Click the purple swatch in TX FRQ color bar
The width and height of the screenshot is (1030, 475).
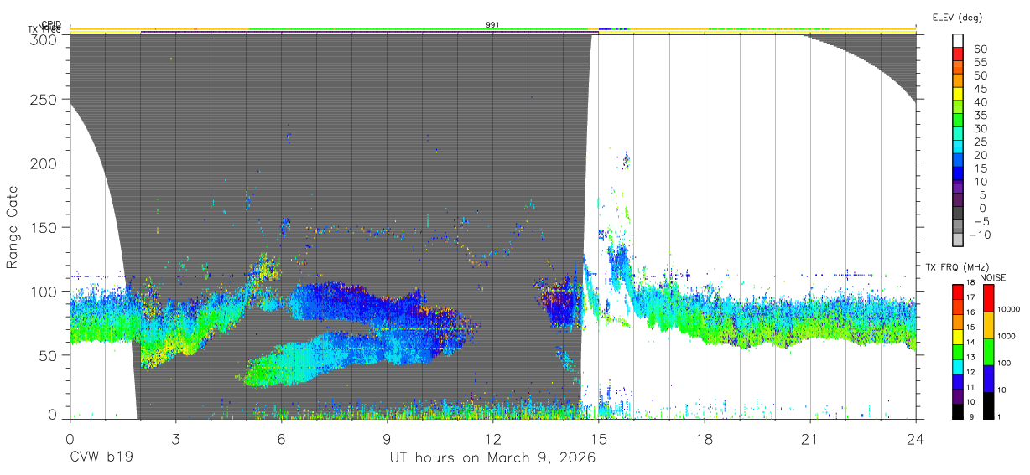(x=959, y=396)
